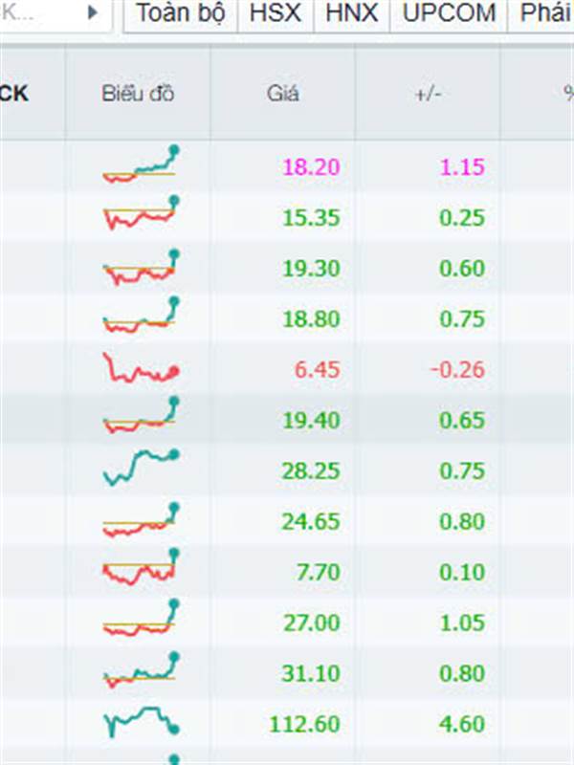The width and height of the screenshot is (574, 765).
Task: Open the sparkline chart for price 18.20
Action: [141, 164]
